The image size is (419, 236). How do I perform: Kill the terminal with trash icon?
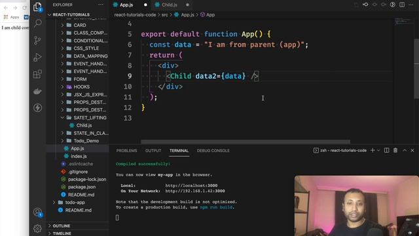tap(395, 150)
